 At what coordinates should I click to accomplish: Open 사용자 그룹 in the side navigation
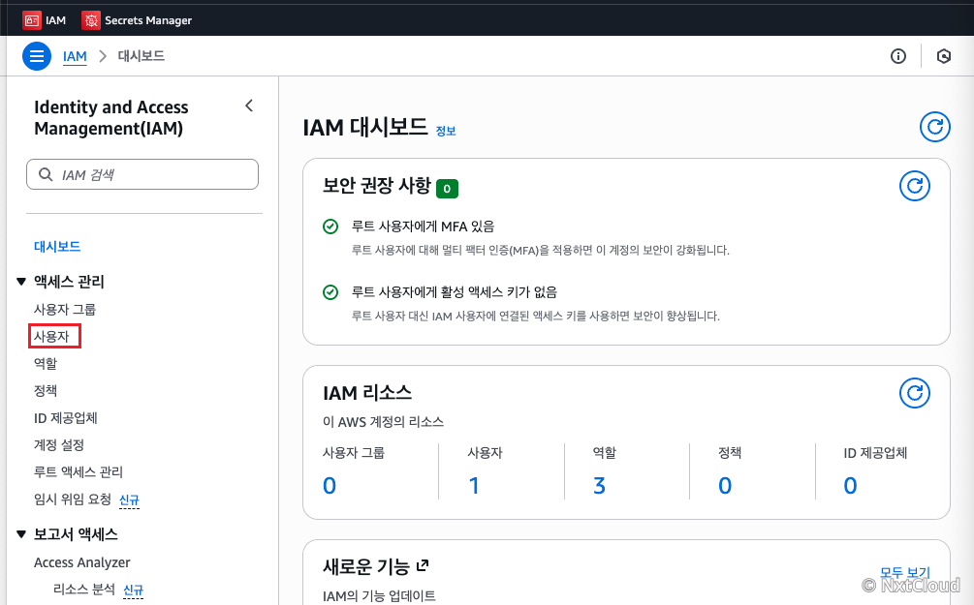tap(65, 309)
